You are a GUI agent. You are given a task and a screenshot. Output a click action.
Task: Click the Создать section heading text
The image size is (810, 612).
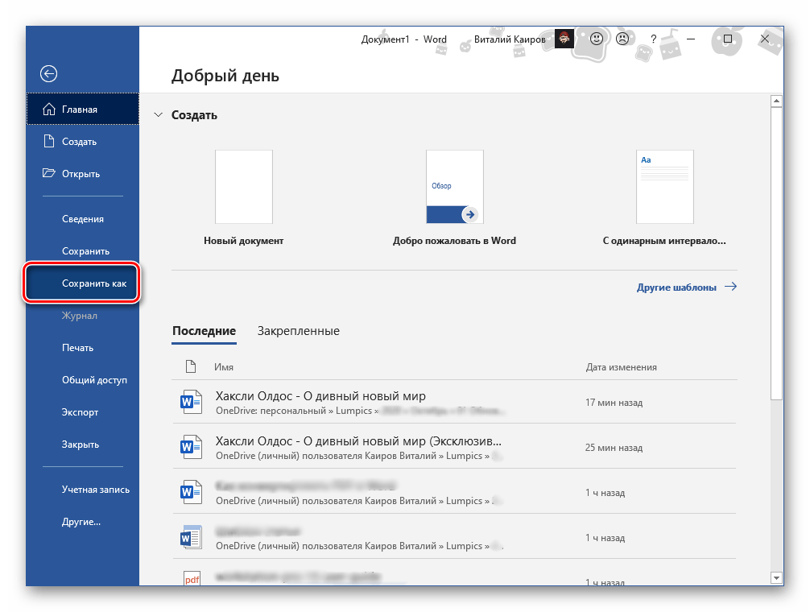pyautogui.click(x=194, y=115)
